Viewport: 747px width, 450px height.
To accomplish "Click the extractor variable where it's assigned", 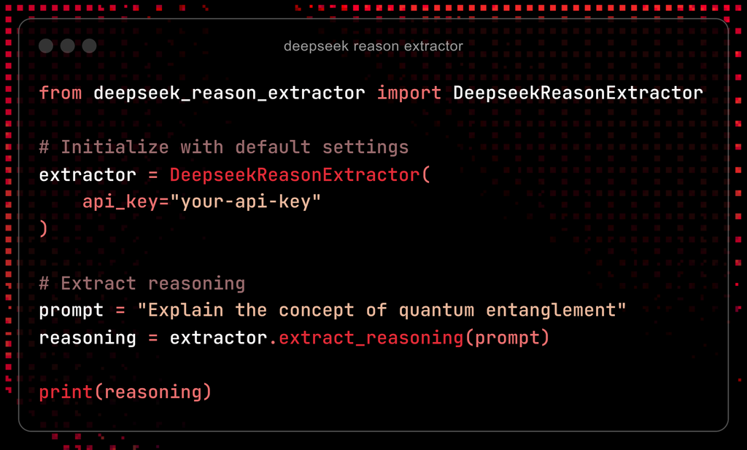I will [88, 175].
